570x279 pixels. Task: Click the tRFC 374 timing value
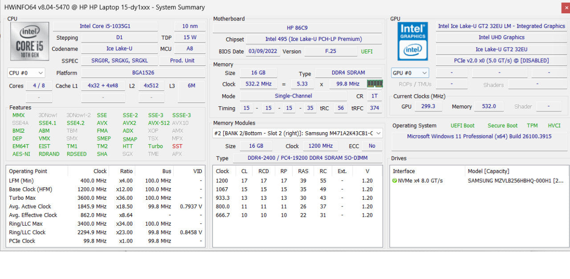[x=375, y=108]
